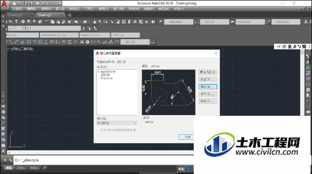This screenshot has height=174, width=312.
Task: Click the Save As icon in Quick Access toolbar
Action: click(x=32, y=3)
